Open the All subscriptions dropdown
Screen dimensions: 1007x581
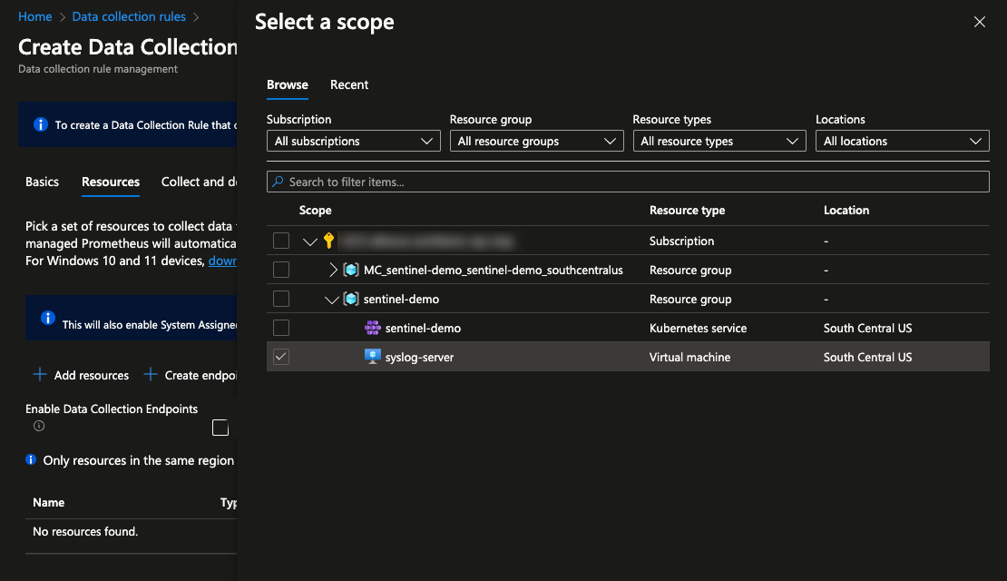(353, 141)
